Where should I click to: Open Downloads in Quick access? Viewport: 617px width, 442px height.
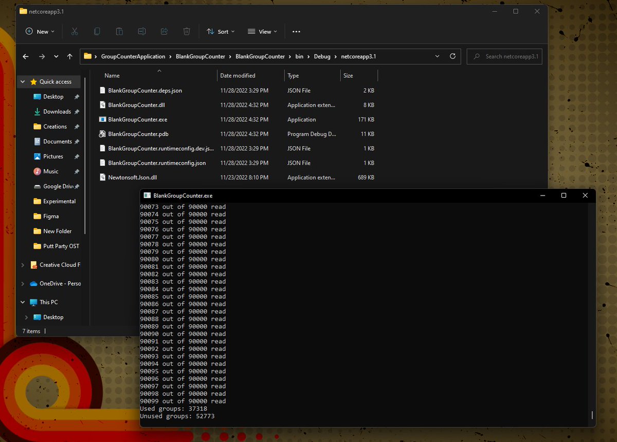click(x=57, y=112)
